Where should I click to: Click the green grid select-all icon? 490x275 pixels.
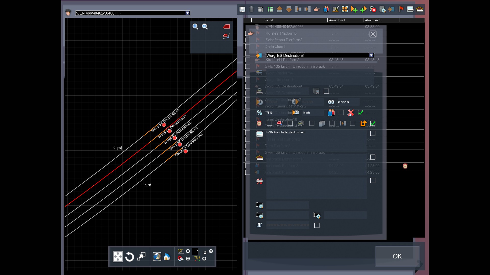270,9
